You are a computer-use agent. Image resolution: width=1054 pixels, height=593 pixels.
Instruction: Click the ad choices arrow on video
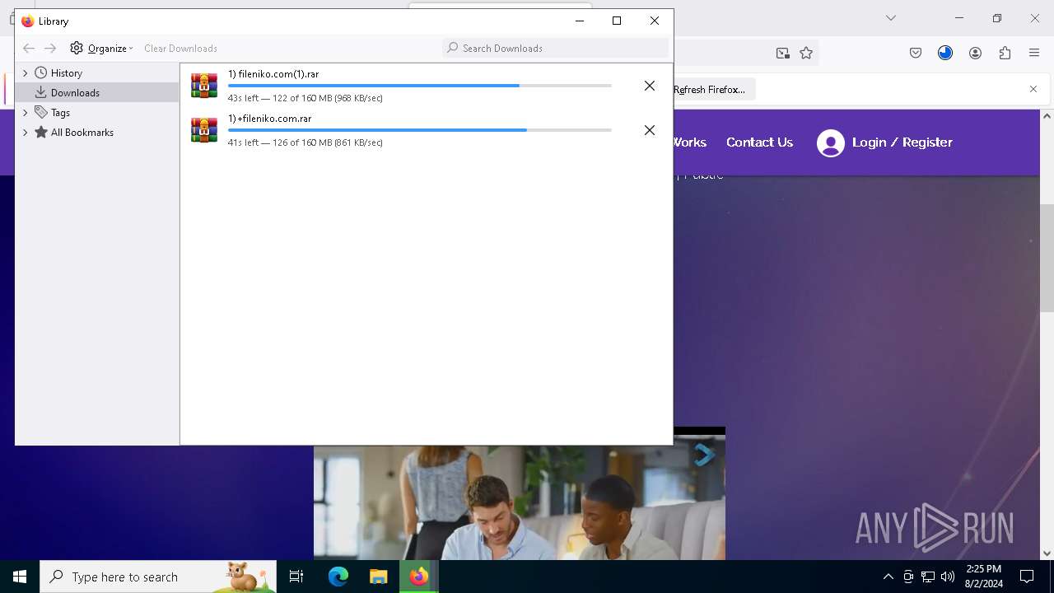point(705,455)
